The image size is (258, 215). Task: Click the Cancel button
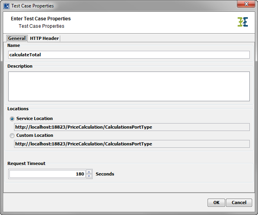tap(239, 202)
